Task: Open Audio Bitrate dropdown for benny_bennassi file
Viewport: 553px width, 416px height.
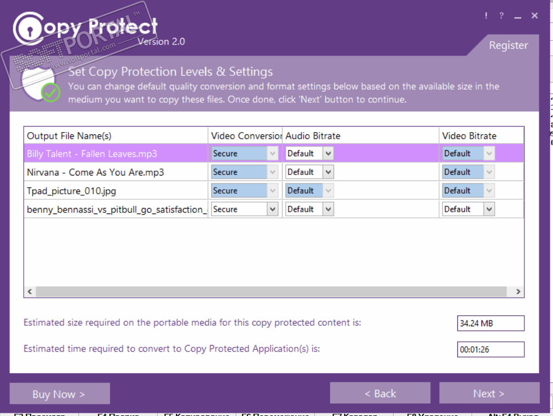Action: click(328, 209)
